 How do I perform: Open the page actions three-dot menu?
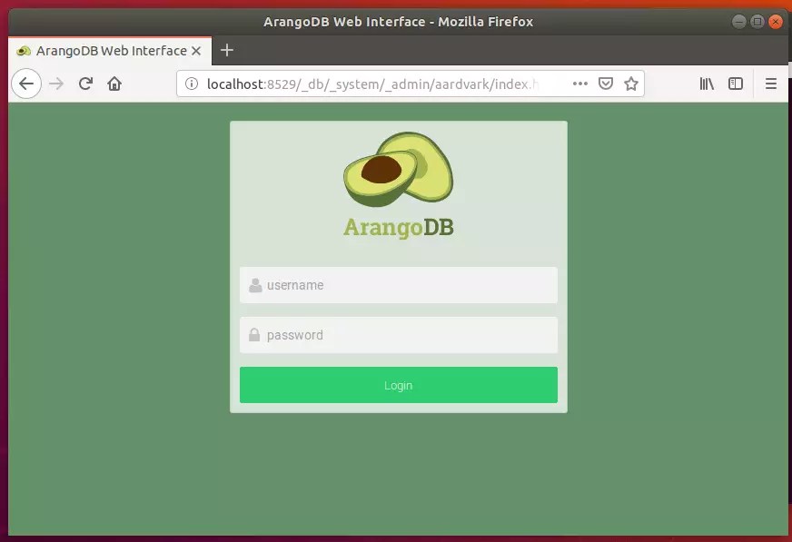[580, 83]
